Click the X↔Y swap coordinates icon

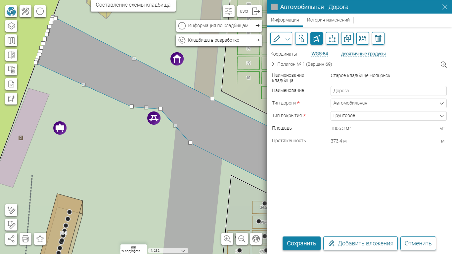click(x=363, y=38)
